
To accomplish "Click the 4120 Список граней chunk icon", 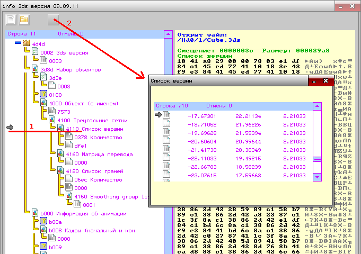I will [61, 171].
